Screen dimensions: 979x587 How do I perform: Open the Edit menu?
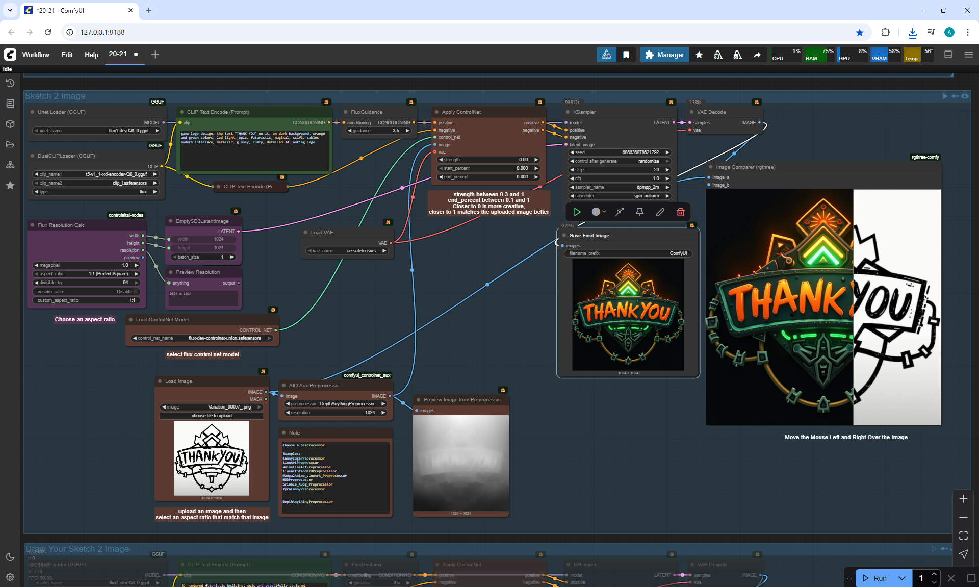pos(67,55)
